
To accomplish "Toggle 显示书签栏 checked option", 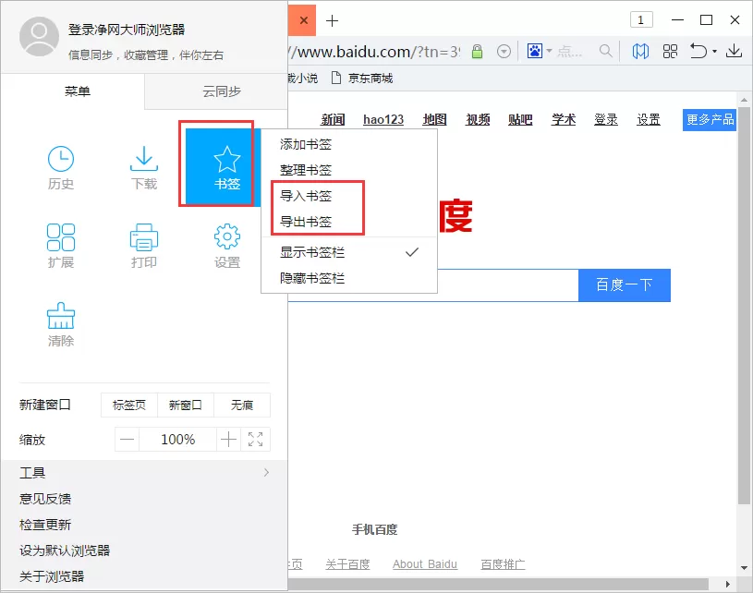I will (x=349, y=252).
